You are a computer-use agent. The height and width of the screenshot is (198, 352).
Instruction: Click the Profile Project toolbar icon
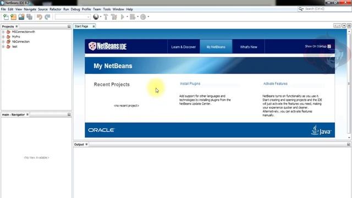tap(143, 17)
